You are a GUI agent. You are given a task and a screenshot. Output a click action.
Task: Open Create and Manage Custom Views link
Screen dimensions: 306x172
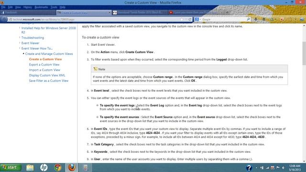point(49,54)
